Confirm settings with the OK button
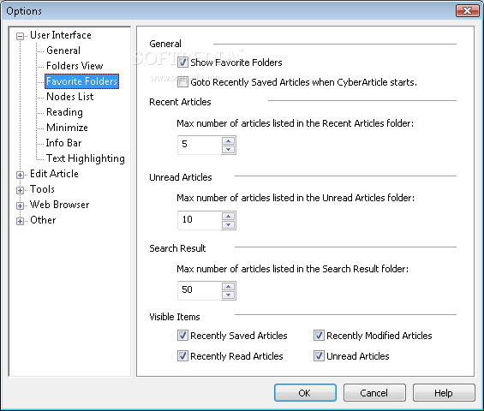Screen dimensions: 484x411 [305, 393]
